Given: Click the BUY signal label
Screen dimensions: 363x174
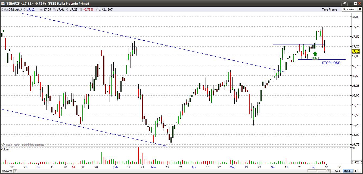Looking at the screenshot, I should (x=315, y=58).
